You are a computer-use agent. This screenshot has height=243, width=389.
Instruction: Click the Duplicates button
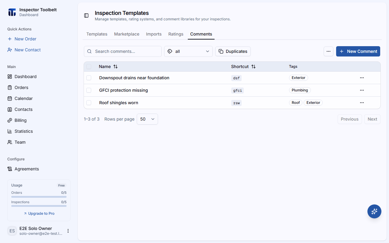click(x=233, y=51)
